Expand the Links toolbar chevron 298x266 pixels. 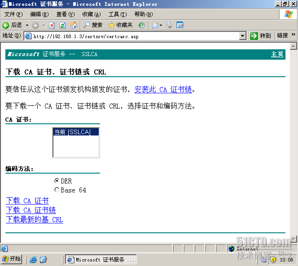click(x=293, y=35)
